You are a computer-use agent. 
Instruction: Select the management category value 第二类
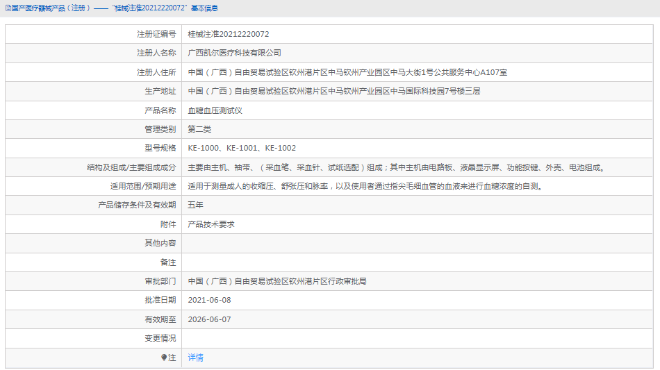199,129
